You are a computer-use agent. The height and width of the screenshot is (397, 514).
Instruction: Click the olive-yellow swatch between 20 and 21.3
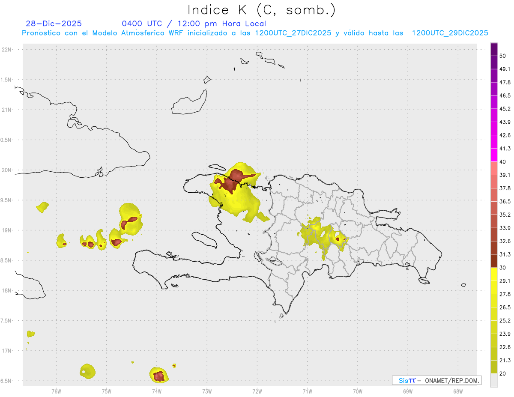pyautogui.click(x=494, y=367)
